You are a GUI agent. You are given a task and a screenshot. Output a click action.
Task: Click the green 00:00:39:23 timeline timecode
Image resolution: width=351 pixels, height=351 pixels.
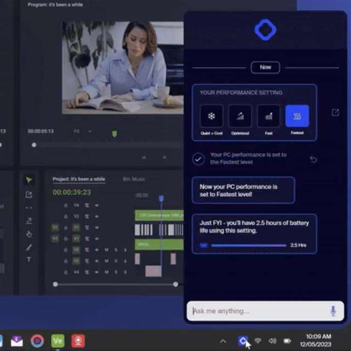point(72,193)
